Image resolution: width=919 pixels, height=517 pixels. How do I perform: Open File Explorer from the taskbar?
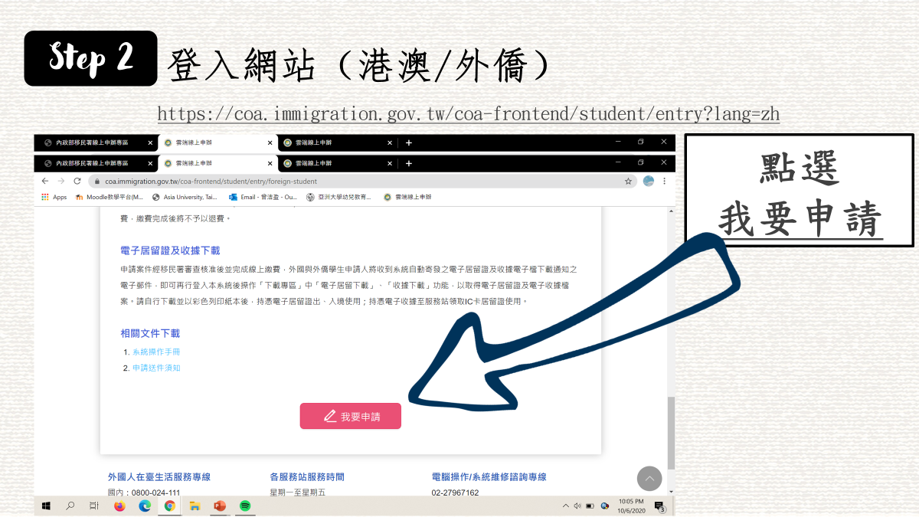coord(195,506)
